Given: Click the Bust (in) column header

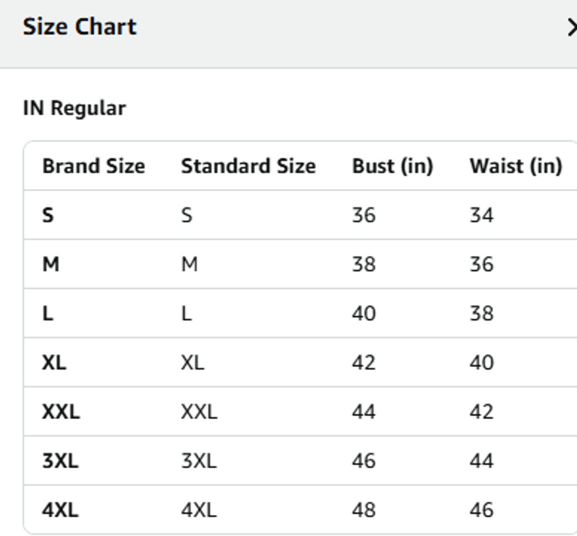Looking at the screenshot, I should [392, 166].
